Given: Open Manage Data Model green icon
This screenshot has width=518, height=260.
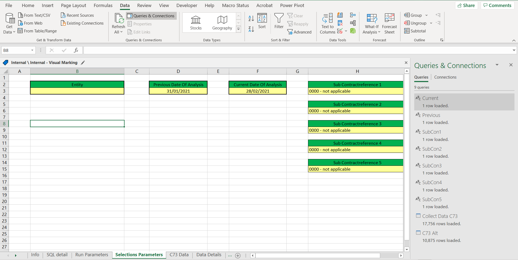Looking at the screenshot, I should coord(353,31).
